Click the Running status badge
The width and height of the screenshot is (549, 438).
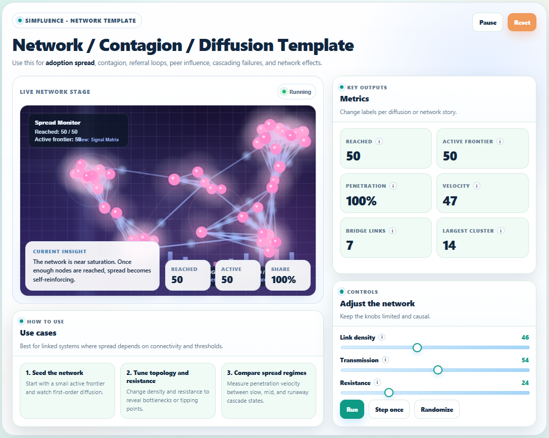coord(296,92)
